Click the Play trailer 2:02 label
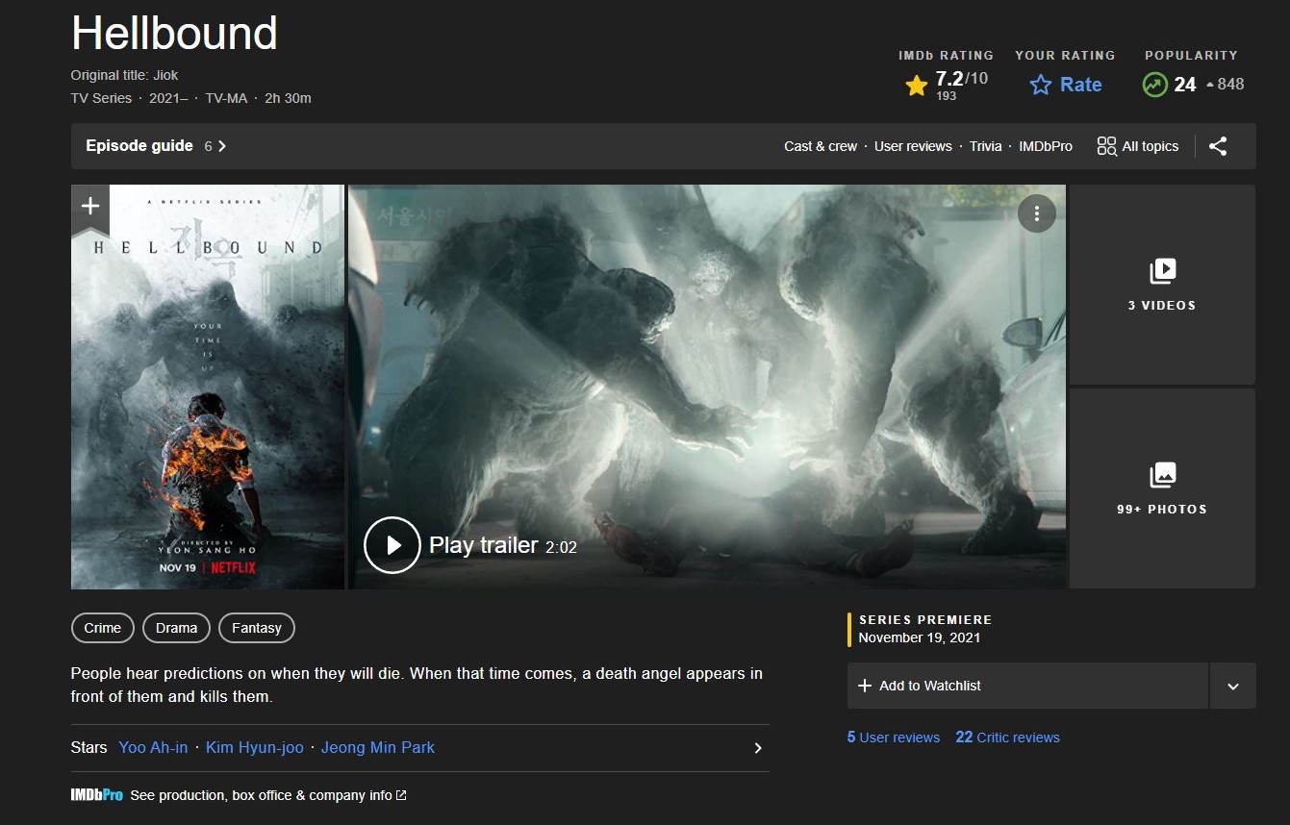Screen dimensions: 1290x825 (503, 545)
